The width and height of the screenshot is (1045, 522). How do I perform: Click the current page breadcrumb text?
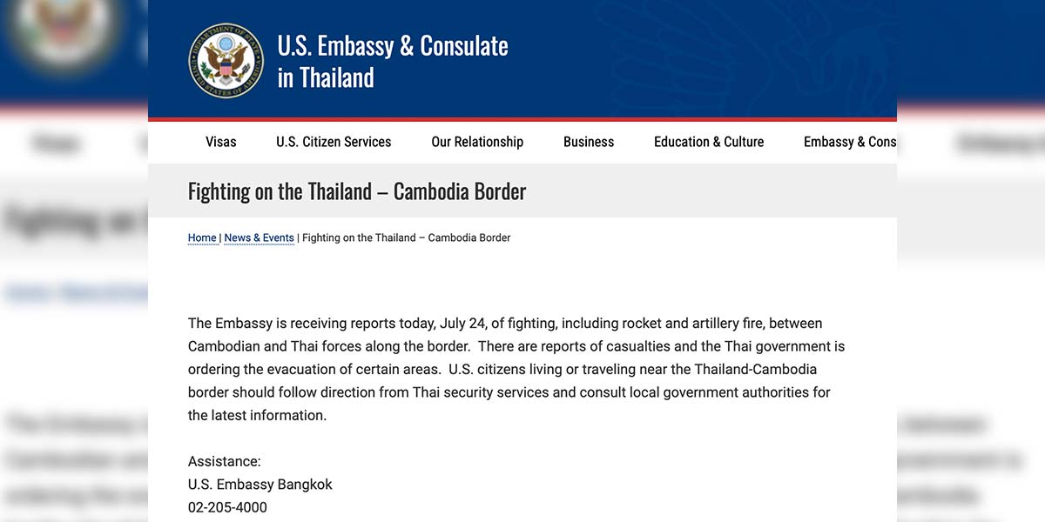tap(407, 238)
